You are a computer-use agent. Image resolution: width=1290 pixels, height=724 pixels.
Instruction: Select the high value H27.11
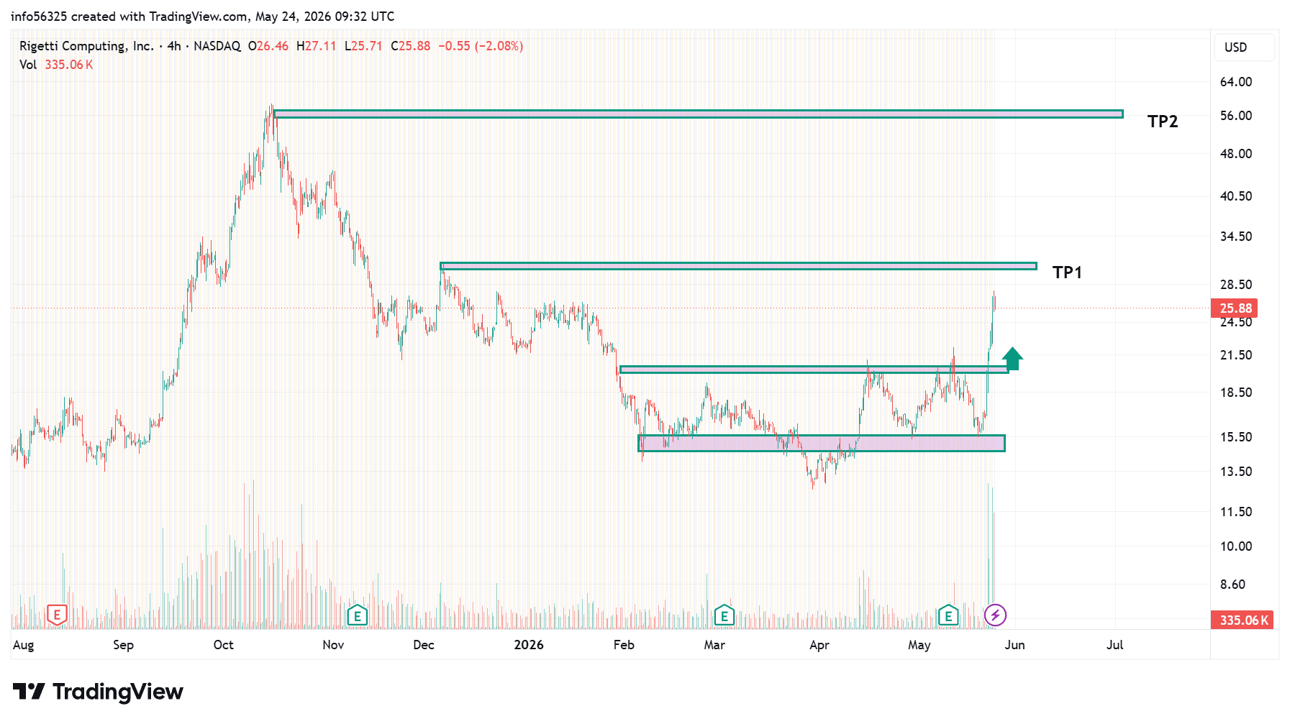317,46
